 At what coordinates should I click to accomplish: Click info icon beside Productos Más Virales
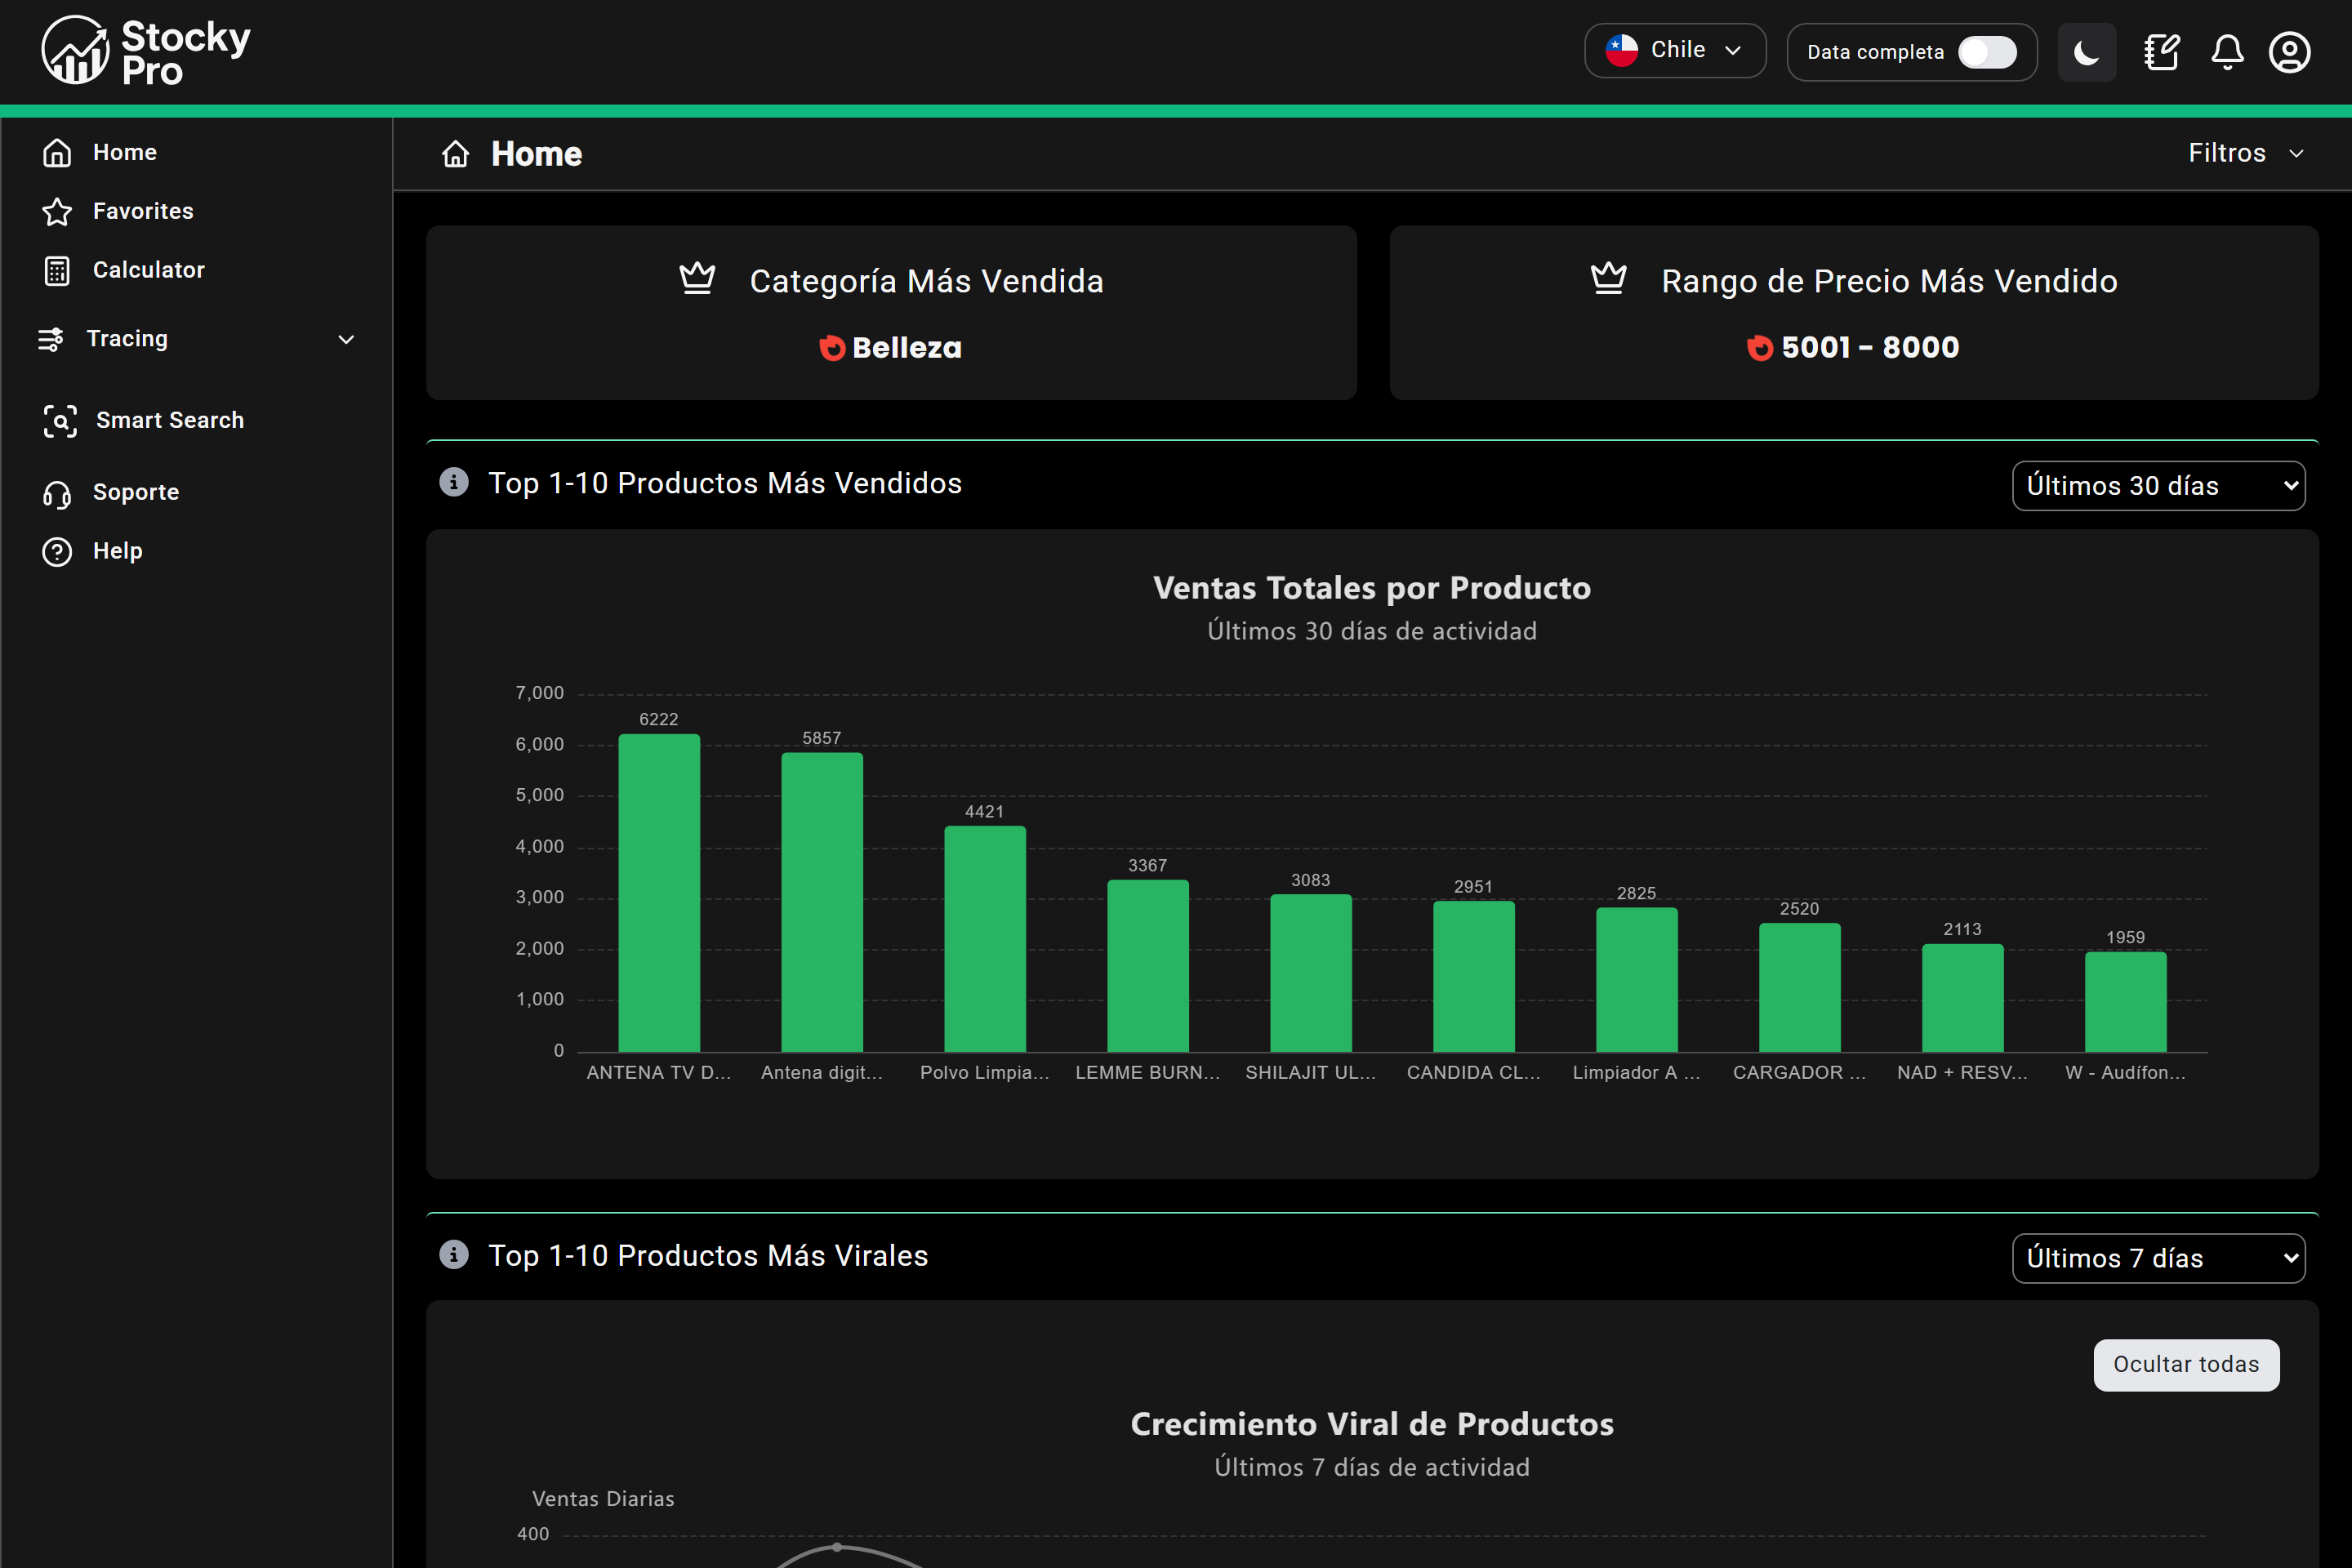click(x=454, y=1254)
